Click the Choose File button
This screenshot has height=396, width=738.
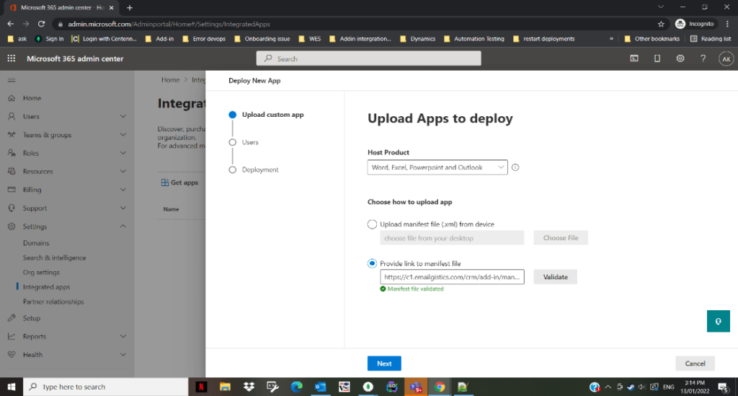(561, 238)
